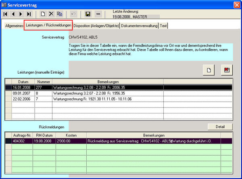Go to the first record
Image resolution: width=242 pixels, height=179 pixels.
[x=6, y=14]
